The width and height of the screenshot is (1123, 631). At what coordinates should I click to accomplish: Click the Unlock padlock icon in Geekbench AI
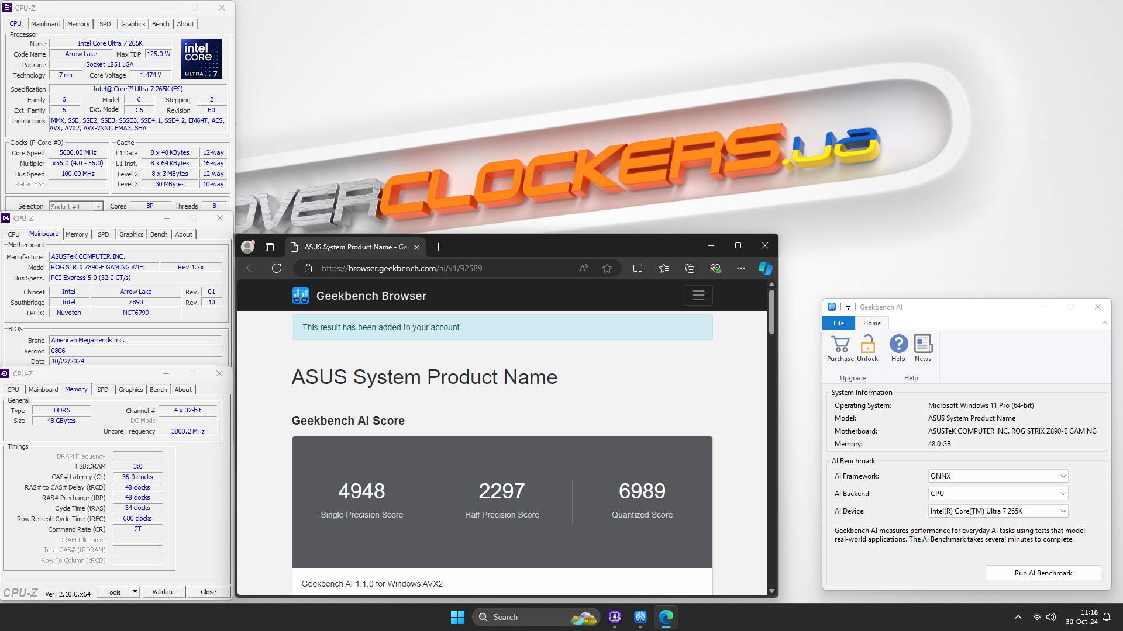[x=867, y=344]
